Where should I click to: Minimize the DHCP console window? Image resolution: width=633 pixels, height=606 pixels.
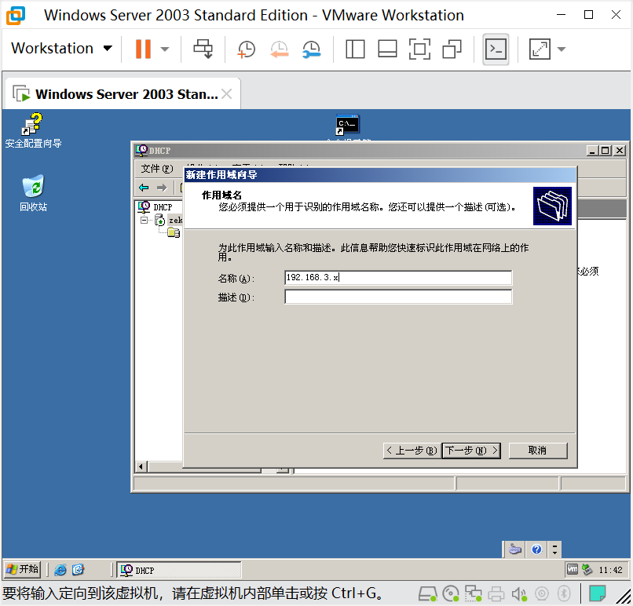click(592, 151)
